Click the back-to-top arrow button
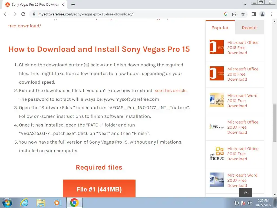Image resolution: width=277 pixels, height=208 pixels. coord(246,193)
